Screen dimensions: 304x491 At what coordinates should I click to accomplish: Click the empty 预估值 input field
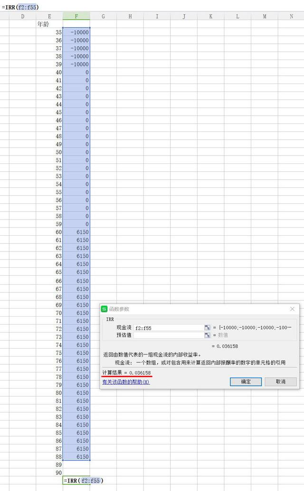pos(169,335)
